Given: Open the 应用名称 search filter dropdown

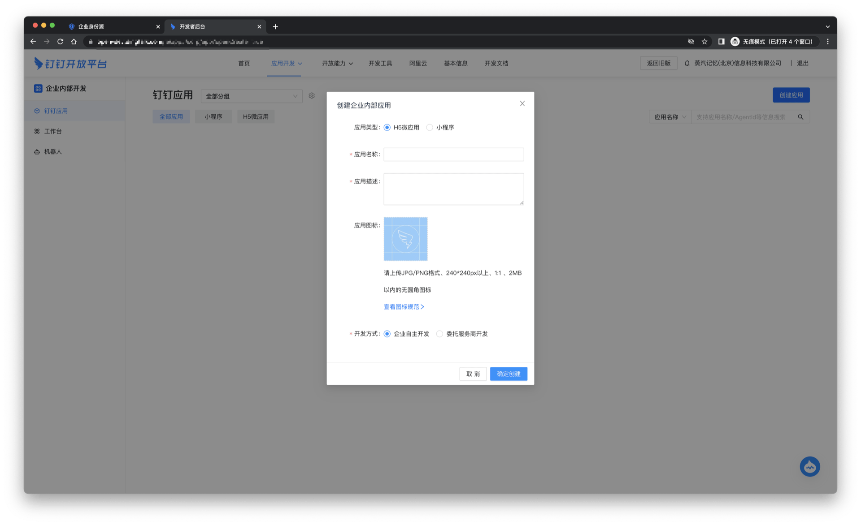Looking at the screenshot, I should [670, 117].
